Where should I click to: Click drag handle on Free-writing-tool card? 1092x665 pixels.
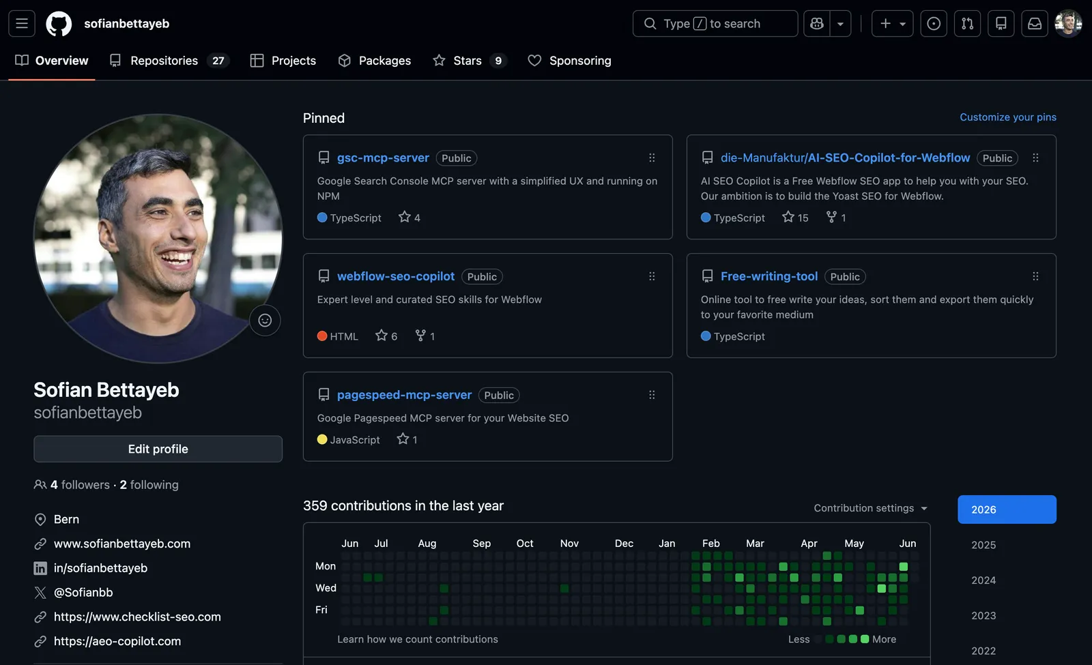tap(1035, 276)
